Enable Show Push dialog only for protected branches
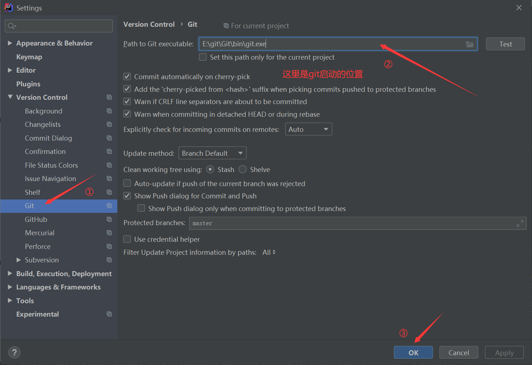The width and height of the screenshot is (532, 365). tap(141, 208)
